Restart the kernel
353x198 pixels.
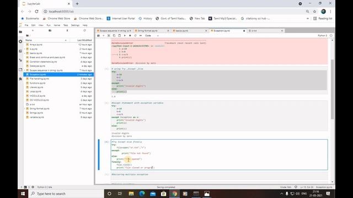(x=135, y=36)
